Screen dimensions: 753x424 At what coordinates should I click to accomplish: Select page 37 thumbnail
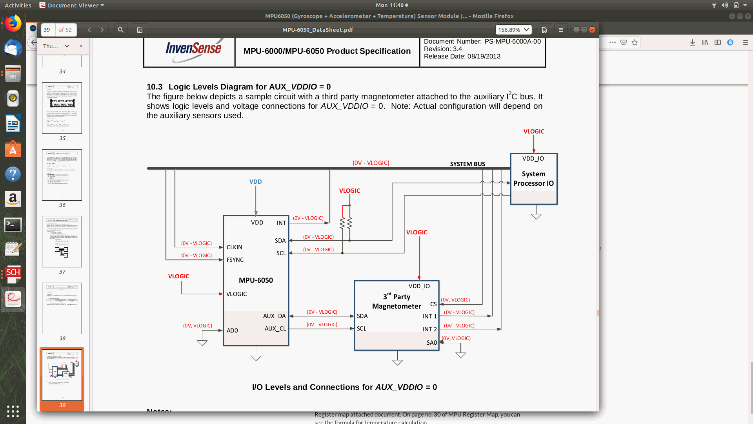click(x=62, y=241)
